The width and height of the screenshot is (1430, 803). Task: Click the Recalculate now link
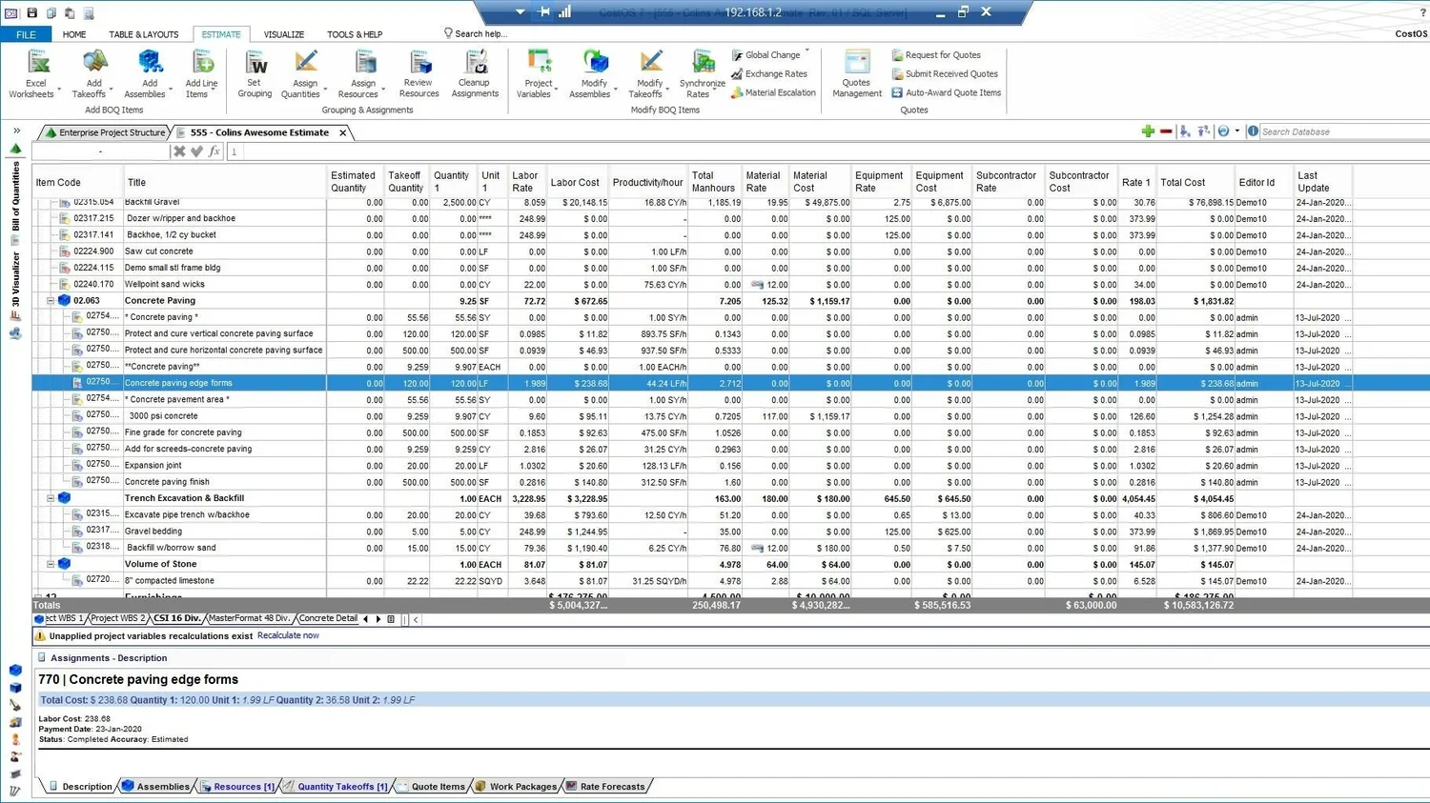[288, 635]
